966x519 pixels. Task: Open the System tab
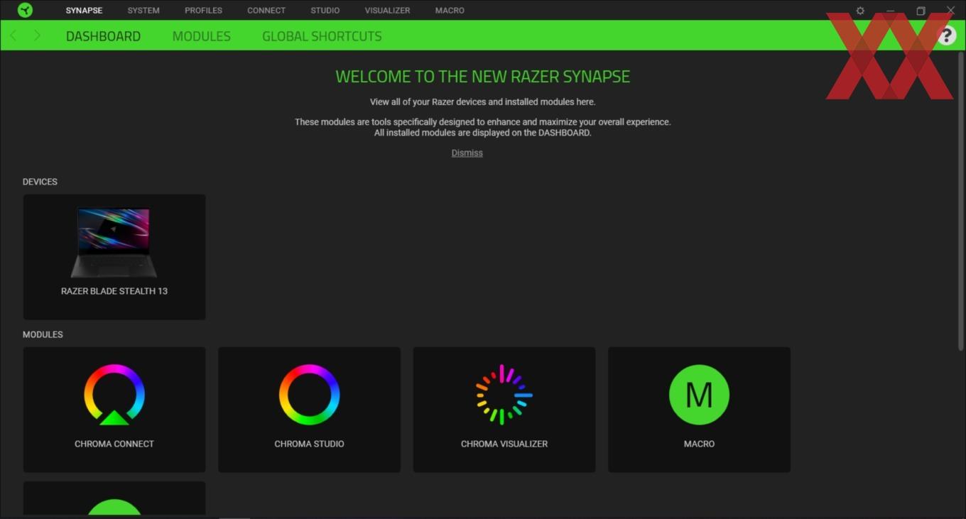tap(143, 11)
